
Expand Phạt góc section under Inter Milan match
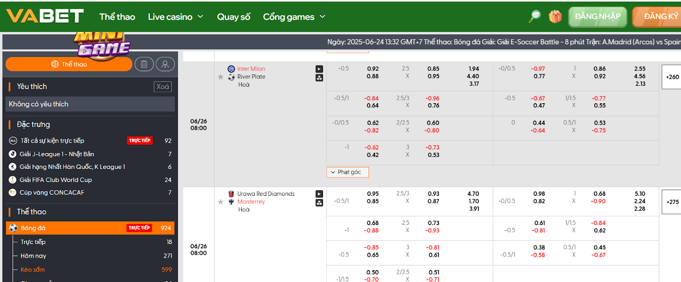pos(348,172)
